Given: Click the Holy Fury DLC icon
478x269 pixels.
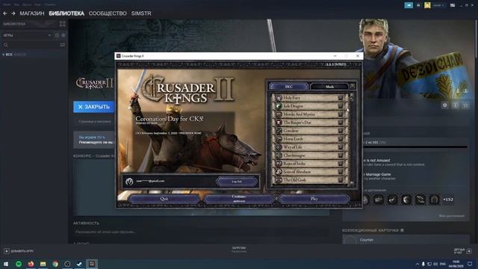Looking at the screenshot, I should coord(279,98).
